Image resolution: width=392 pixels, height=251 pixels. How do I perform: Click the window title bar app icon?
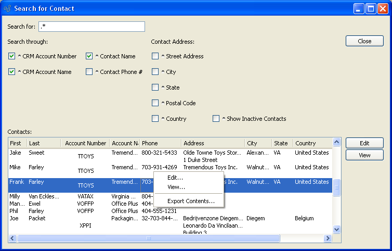(8, 8)
